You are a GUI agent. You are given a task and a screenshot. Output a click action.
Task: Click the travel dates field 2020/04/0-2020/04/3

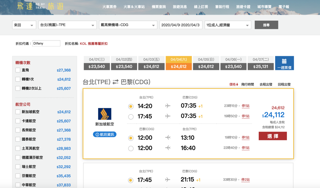click(181, 25)
